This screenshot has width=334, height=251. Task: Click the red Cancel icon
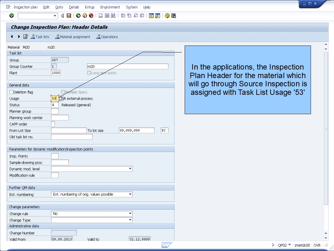pos(91,15)
